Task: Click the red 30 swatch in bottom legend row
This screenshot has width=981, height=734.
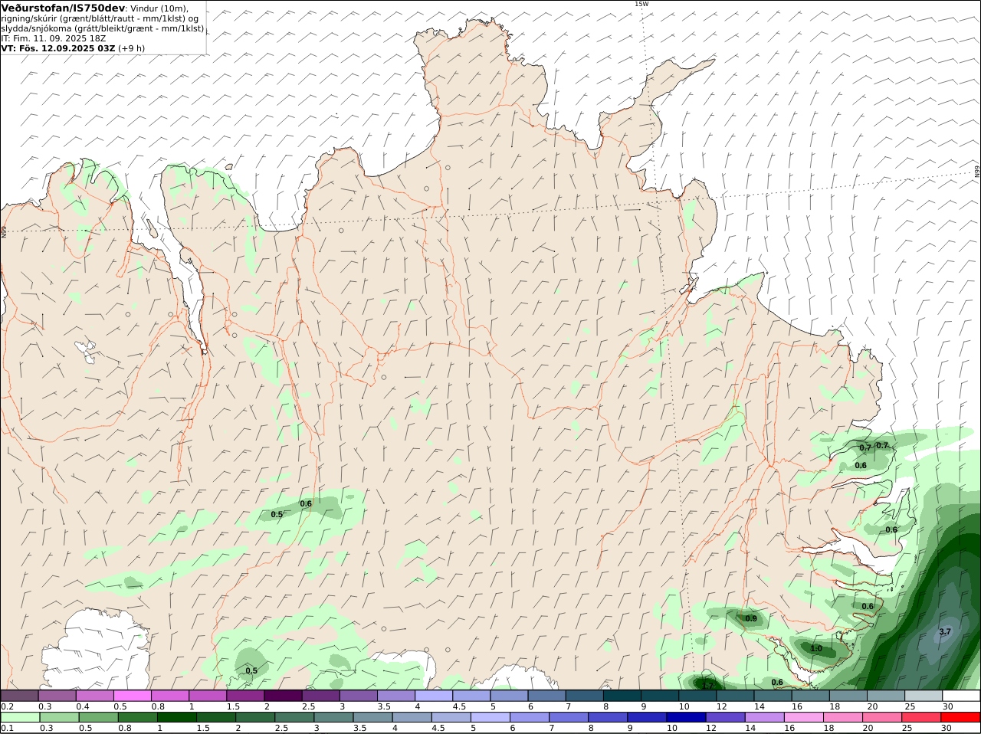Action: coord(961,718)
